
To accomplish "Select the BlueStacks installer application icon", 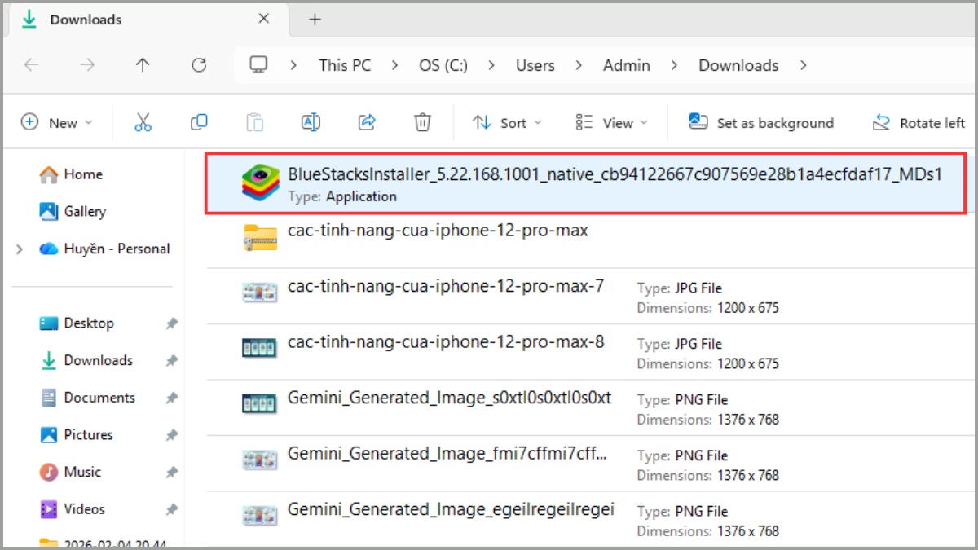I will [x=261, y=182].
